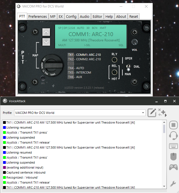This screenshot has width=179, height=193.
Task: Open the Help tab
Action: tap(109, 16)
